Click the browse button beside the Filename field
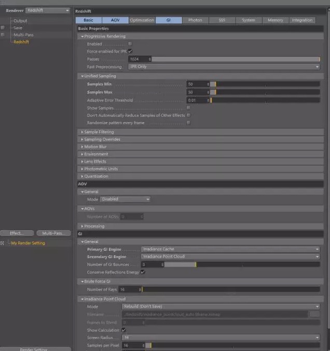Image resolution: width=330 pixels, height=351 pixels. tap(314, 314)
